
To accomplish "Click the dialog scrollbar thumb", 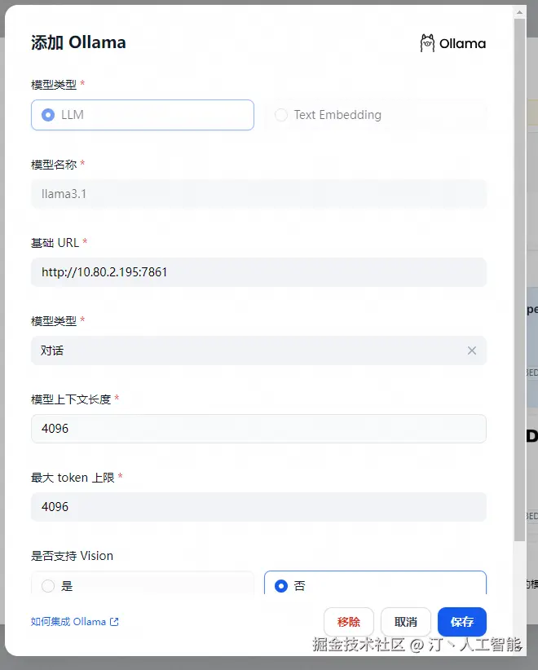I will point(519,280).
